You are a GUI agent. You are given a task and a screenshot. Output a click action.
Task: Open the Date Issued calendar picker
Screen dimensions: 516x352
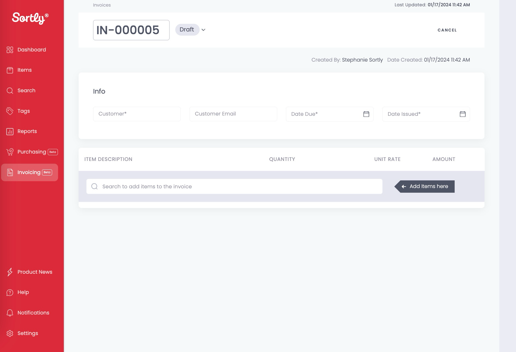[463, 114]
